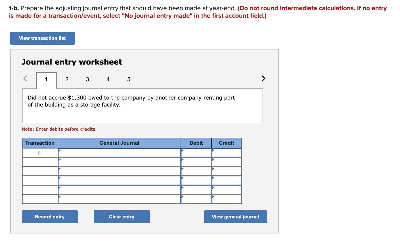The width and height of the screenshot is (400, 248).
Task: Click the Journal entry worksheet heading
Action: 72,62
